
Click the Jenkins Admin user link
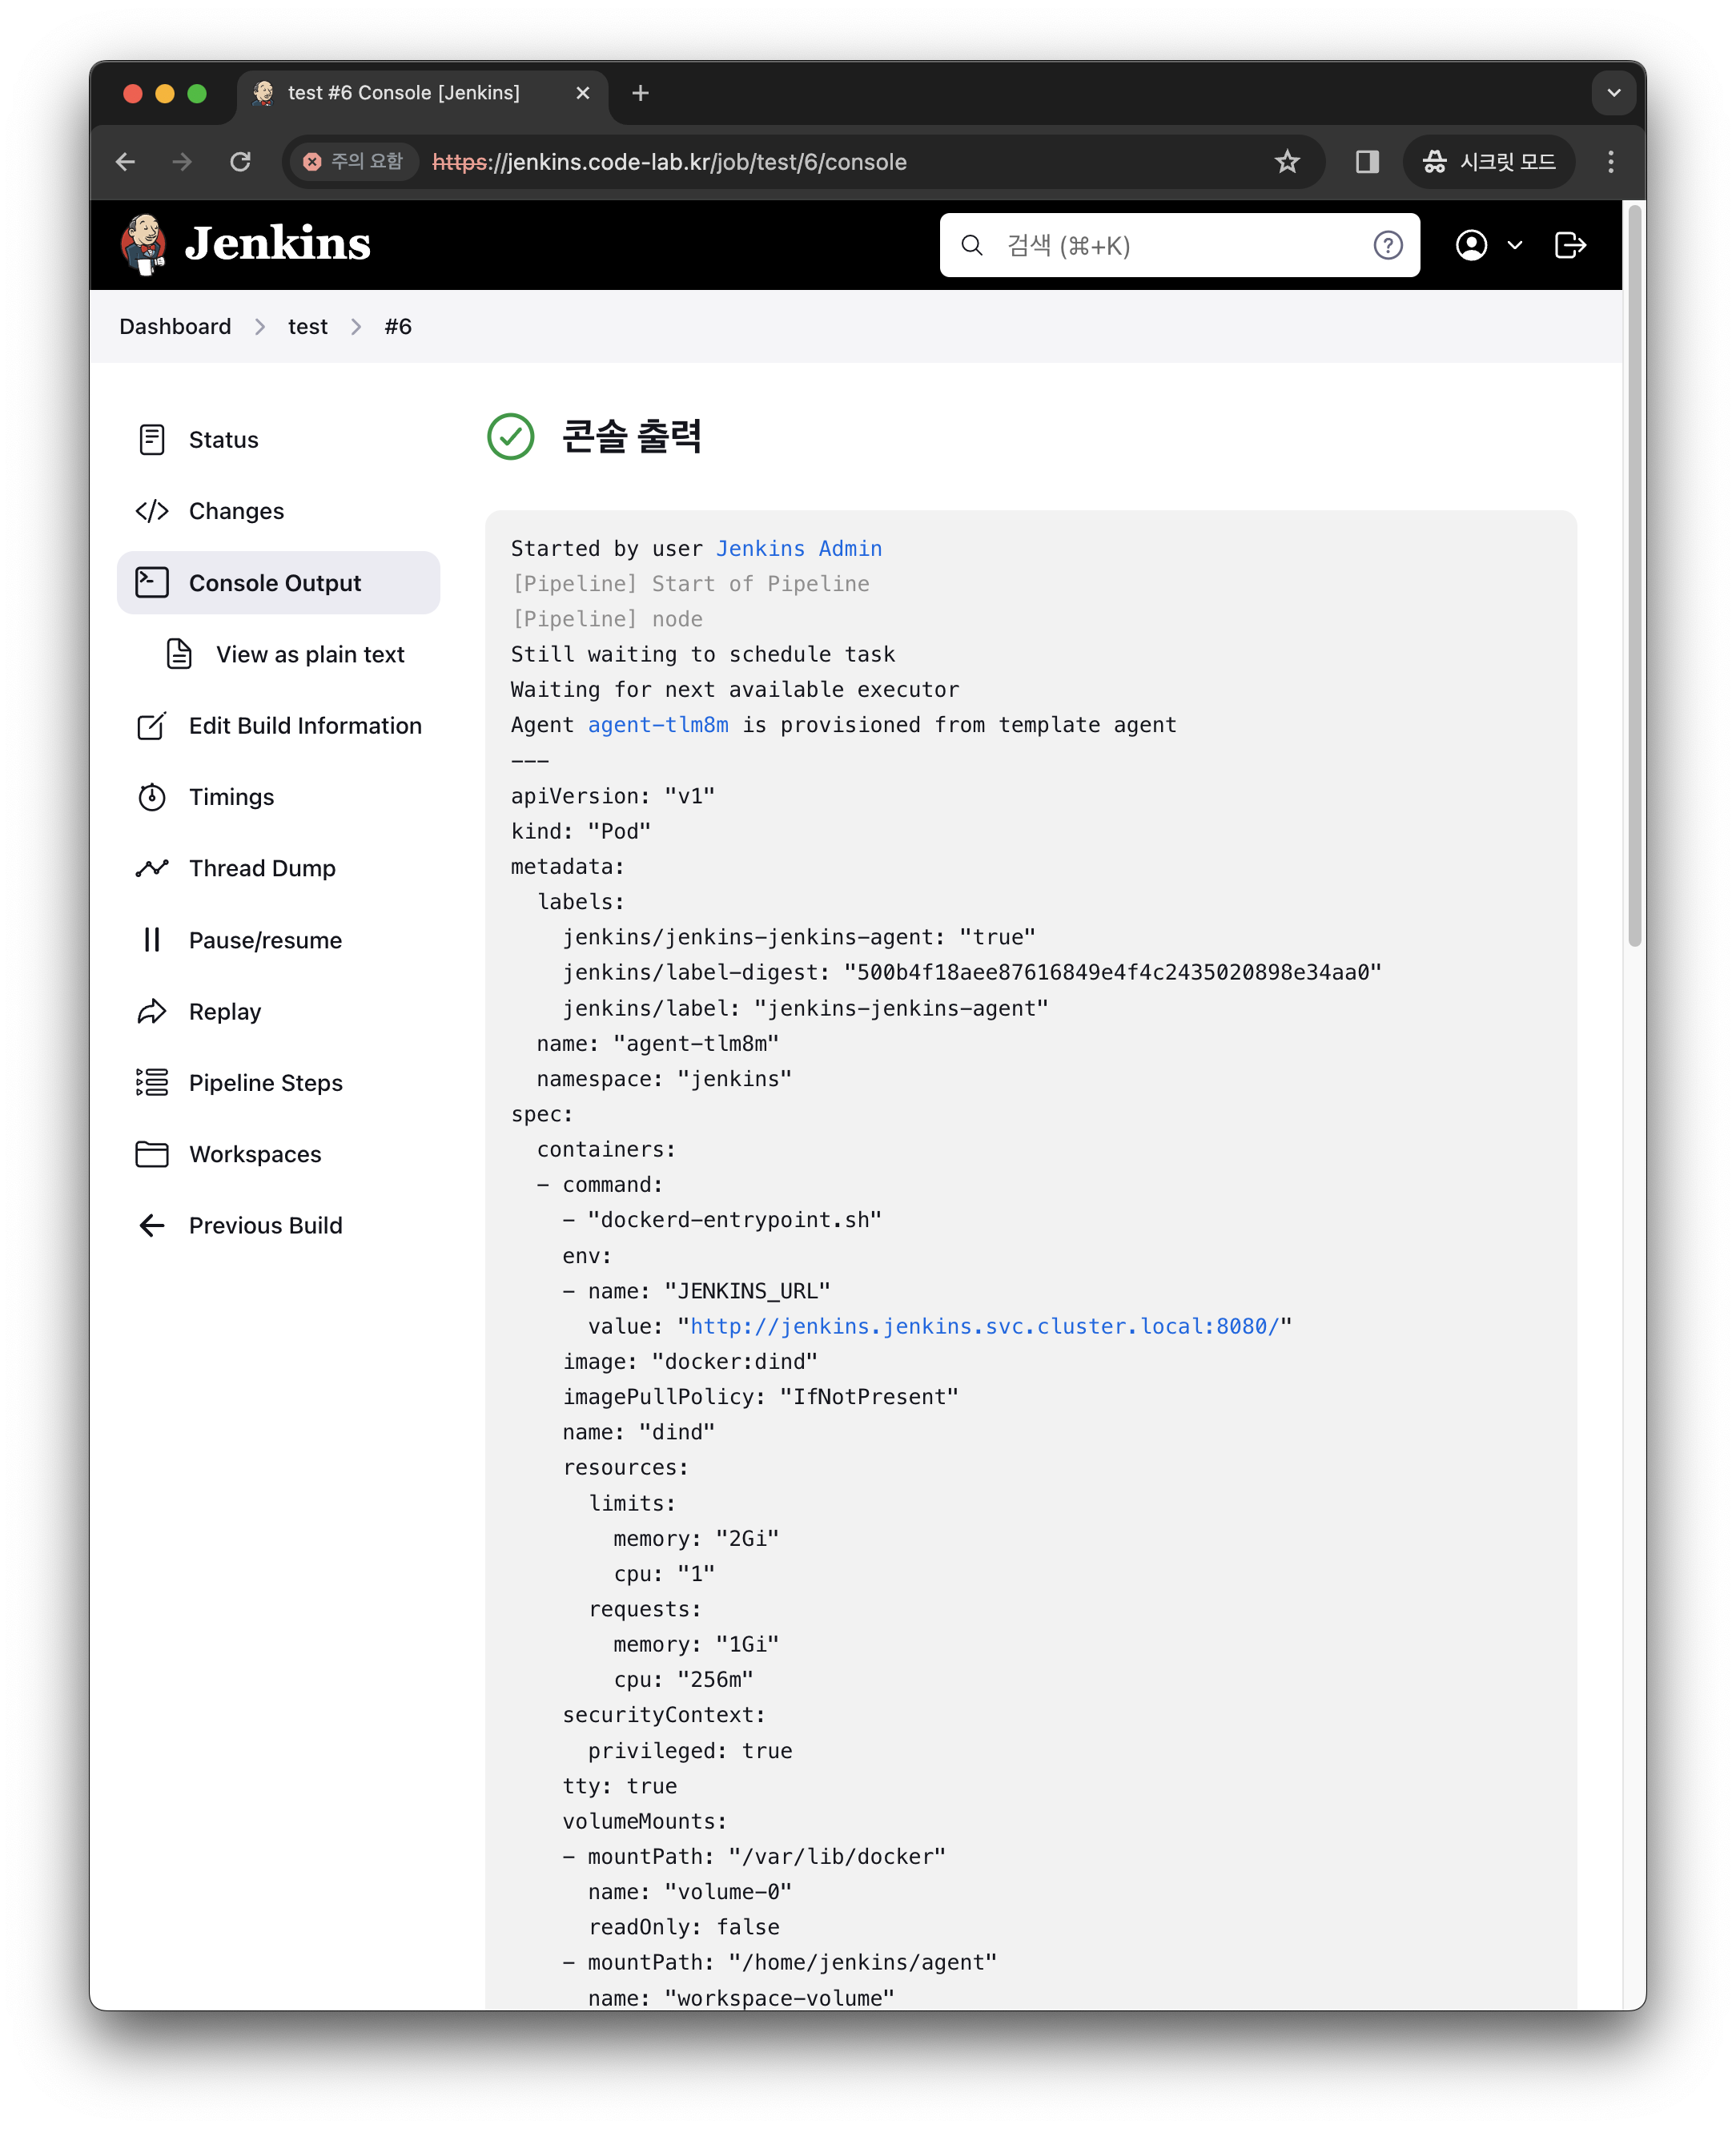point(798,548)
